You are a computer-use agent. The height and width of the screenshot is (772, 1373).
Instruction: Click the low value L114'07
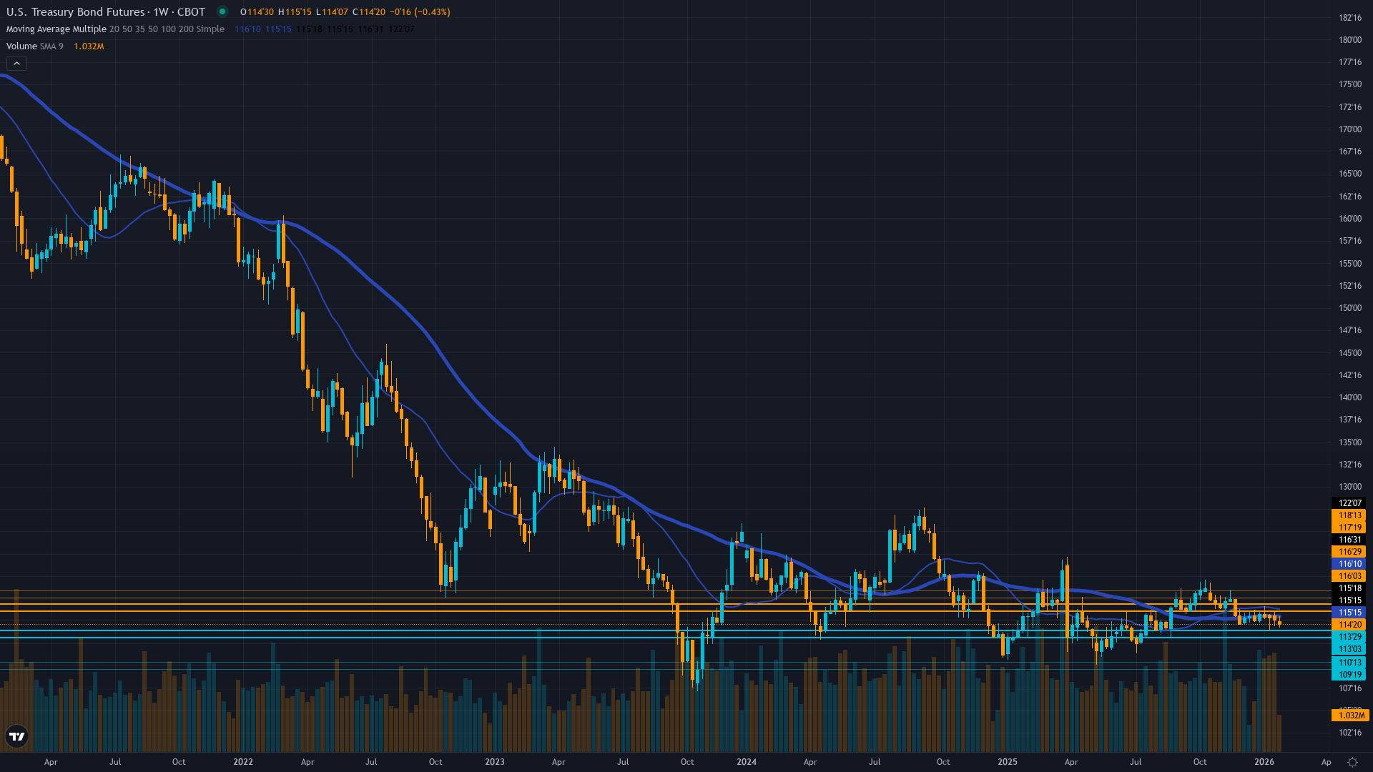pos(332,12)
